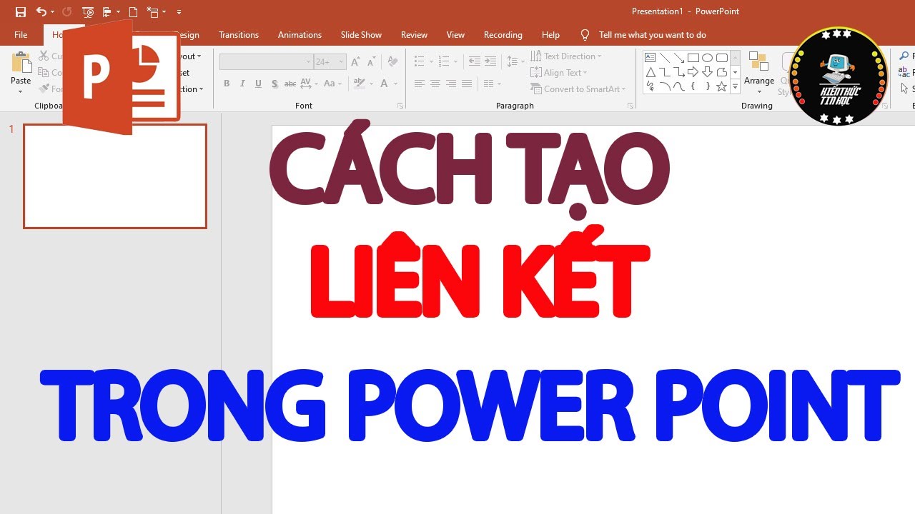Pick the 5-Point Star shape
This screenshot has width=915, height=514.
[x=721, y=86]
